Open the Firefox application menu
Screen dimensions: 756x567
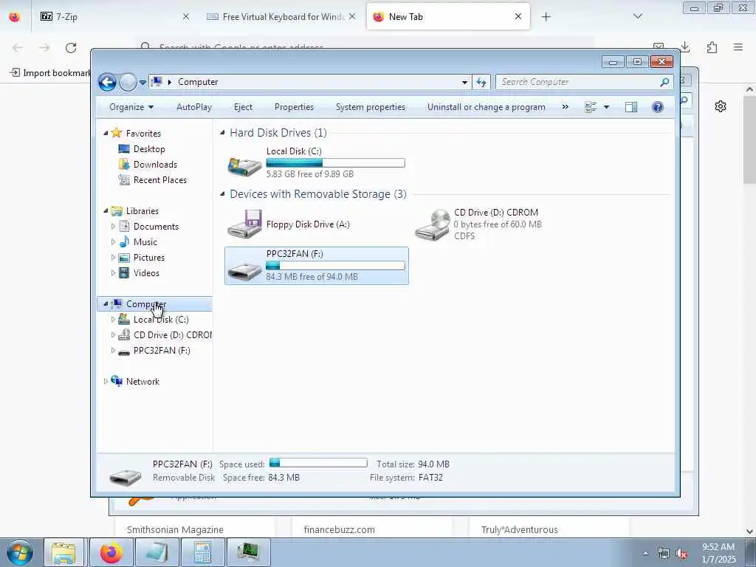tap(738, 47)
